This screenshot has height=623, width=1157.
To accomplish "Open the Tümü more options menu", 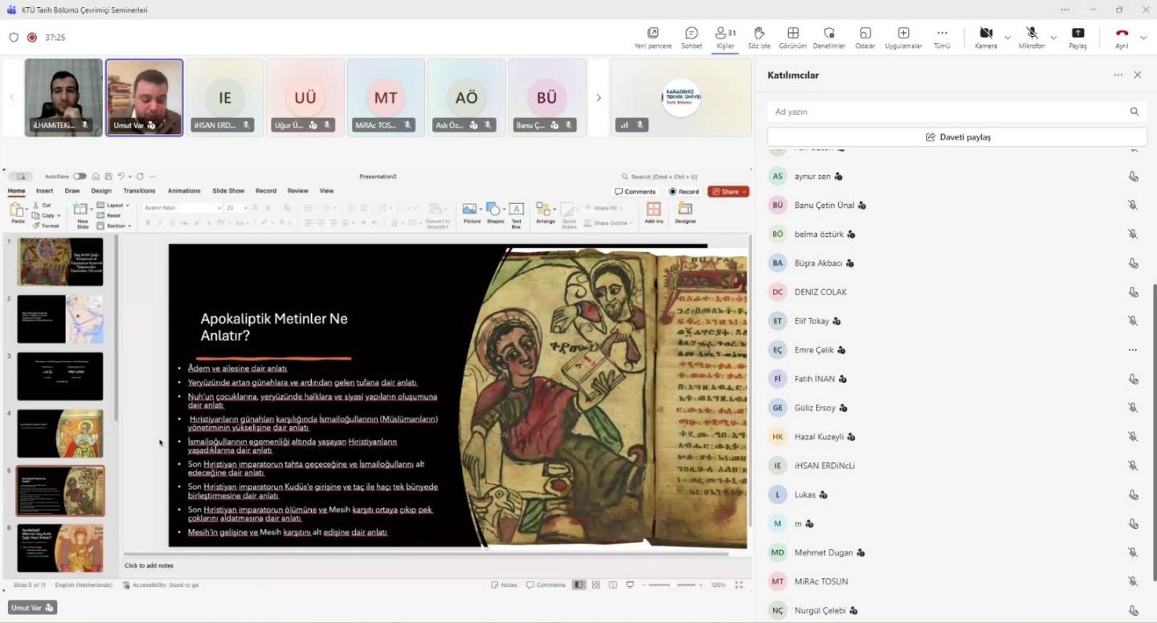I will (942, 34).
